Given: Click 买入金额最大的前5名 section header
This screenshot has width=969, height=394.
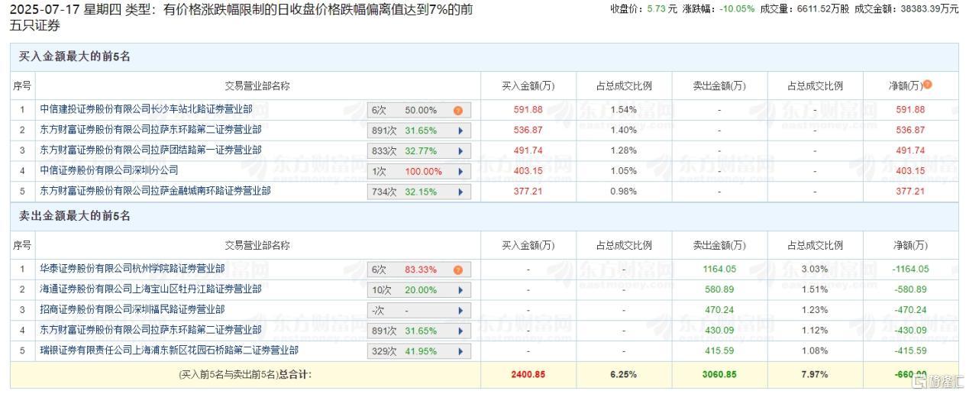Looking at the screenshot, I should pyautogui.click(x=75, y=57).
